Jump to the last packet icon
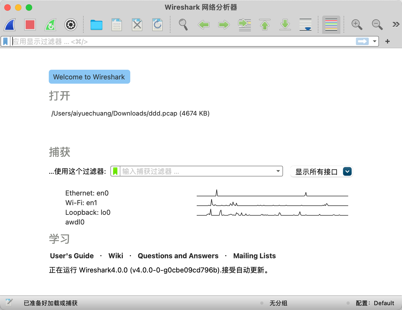The image size is (402, 310). pos(285,25)
